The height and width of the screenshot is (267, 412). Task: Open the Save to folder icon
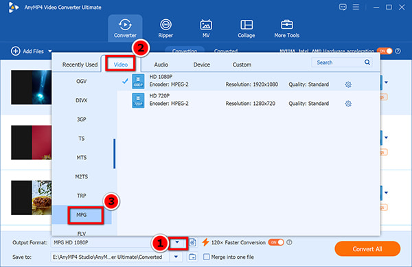pos(192,257)
